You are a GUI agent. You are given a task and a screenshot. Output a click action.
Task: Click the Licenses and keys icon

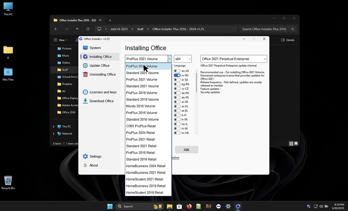point(85,92)
